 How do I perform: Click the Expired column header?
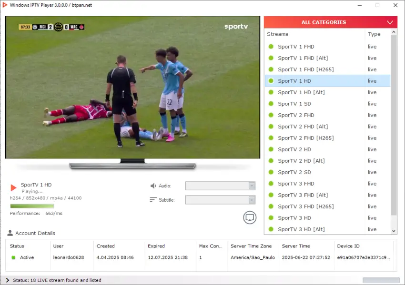[x=170, y=246]
